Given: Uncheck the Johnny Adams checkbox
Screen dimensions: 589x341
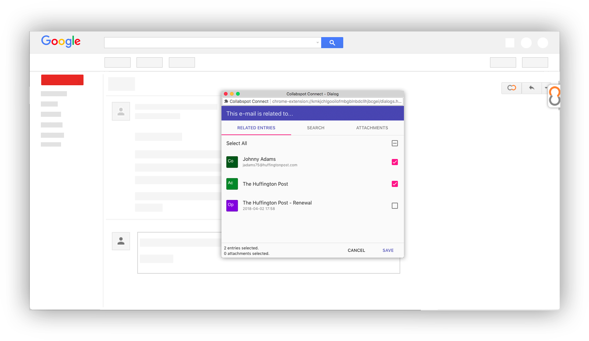Looking at the screenshot, I should 395,162.
